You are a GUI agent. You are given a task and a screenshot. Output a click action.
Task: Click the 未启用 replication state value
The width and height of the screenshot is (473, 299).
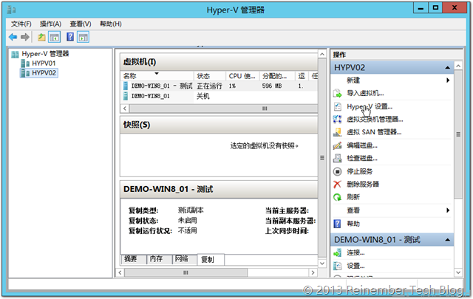point(187,220)
